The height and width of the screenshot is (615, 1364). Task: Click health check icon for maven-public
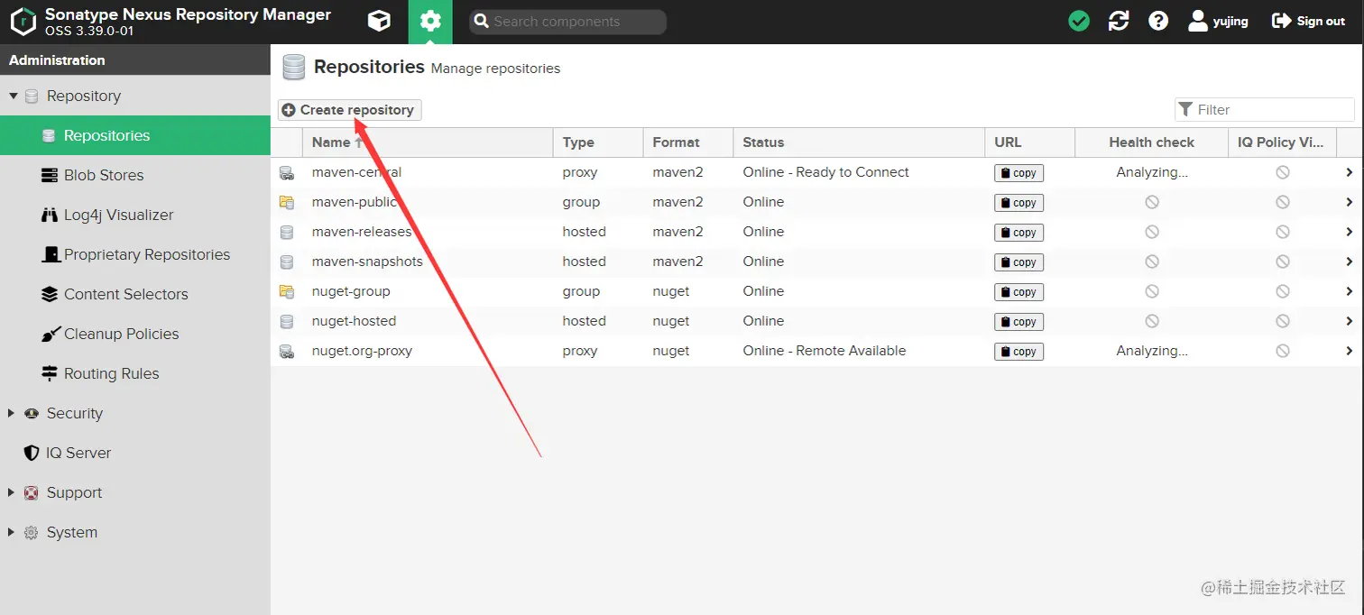pyautogui.click(x=1152, y=202)
